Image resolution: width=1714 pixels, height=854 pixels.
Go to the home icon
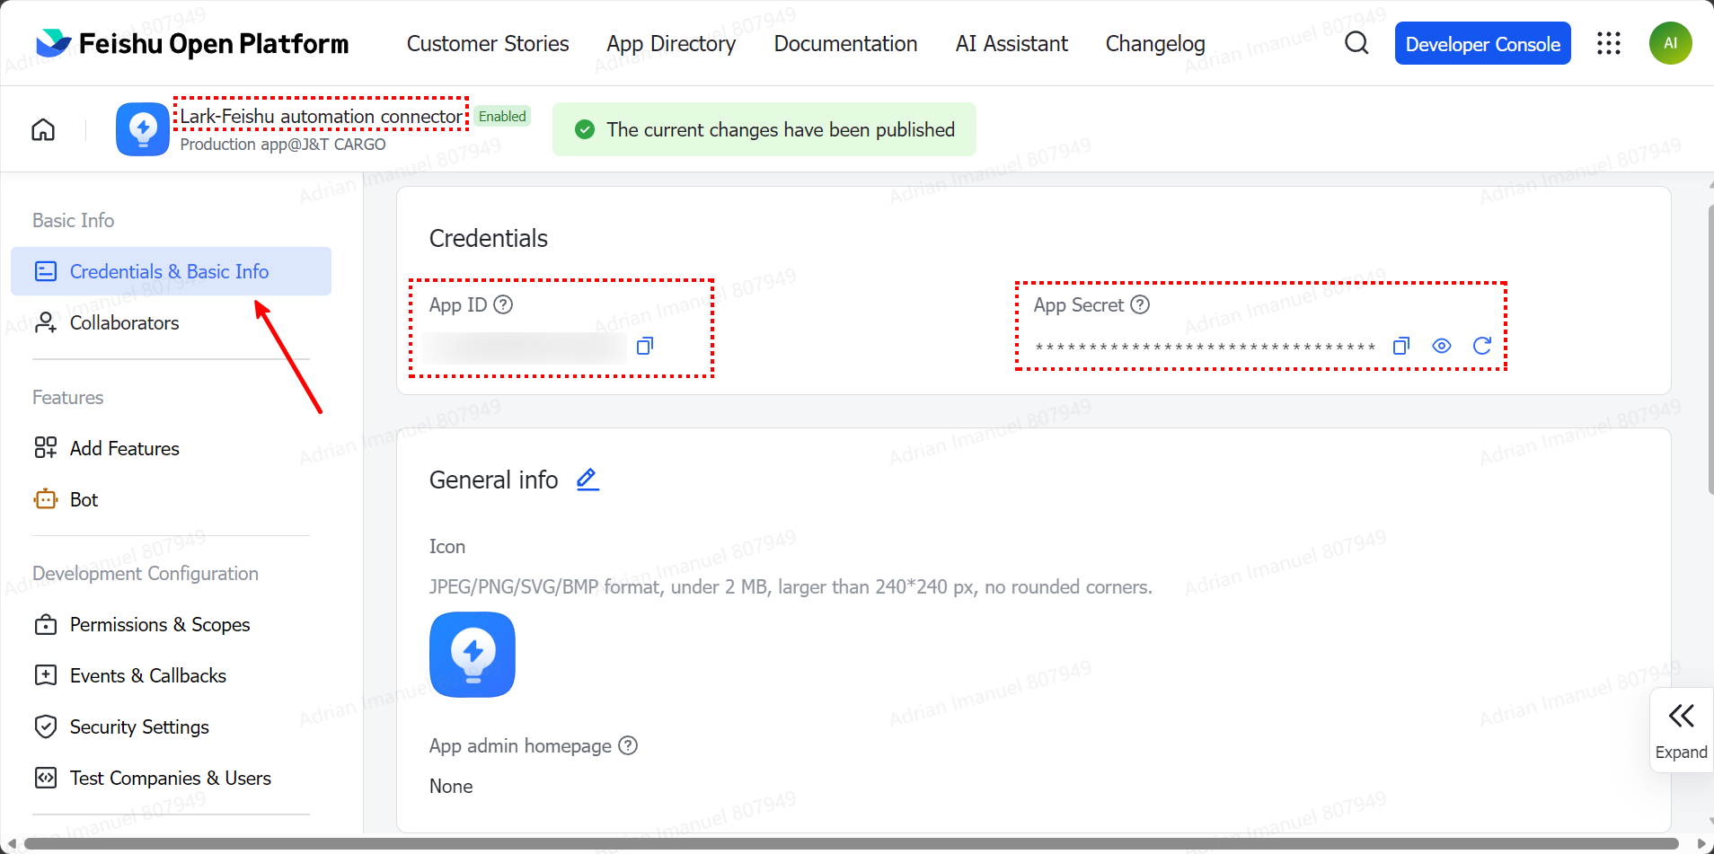click(x=43, y=129)
